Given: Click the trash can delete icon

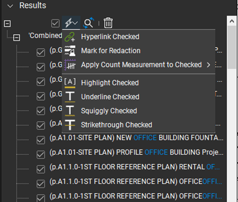Looking at the screenshot, I should pyautogui.click(x=108, y=23).
